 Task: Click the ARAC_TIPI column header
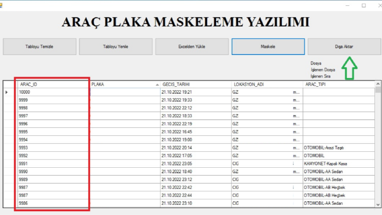pyautogui.click(x=339, y=84)
